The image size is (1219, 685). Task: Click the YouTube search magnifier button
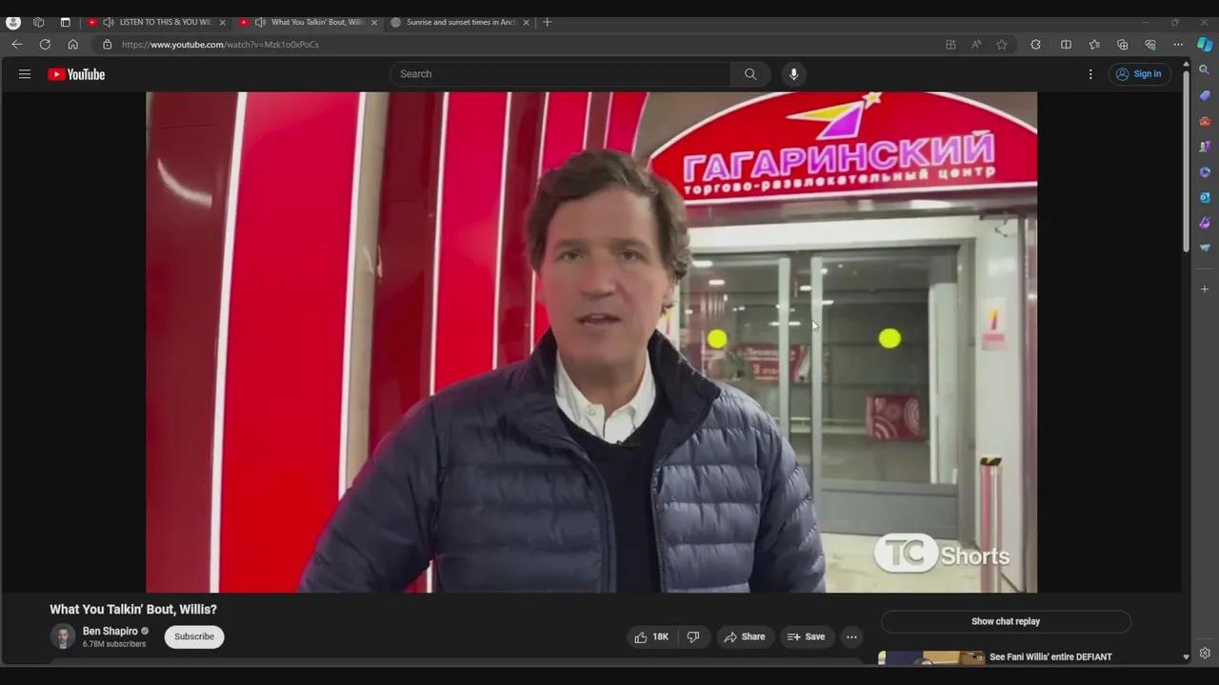(750, 74)
